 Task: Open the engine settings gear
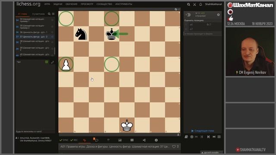click(x=218, y=15)
